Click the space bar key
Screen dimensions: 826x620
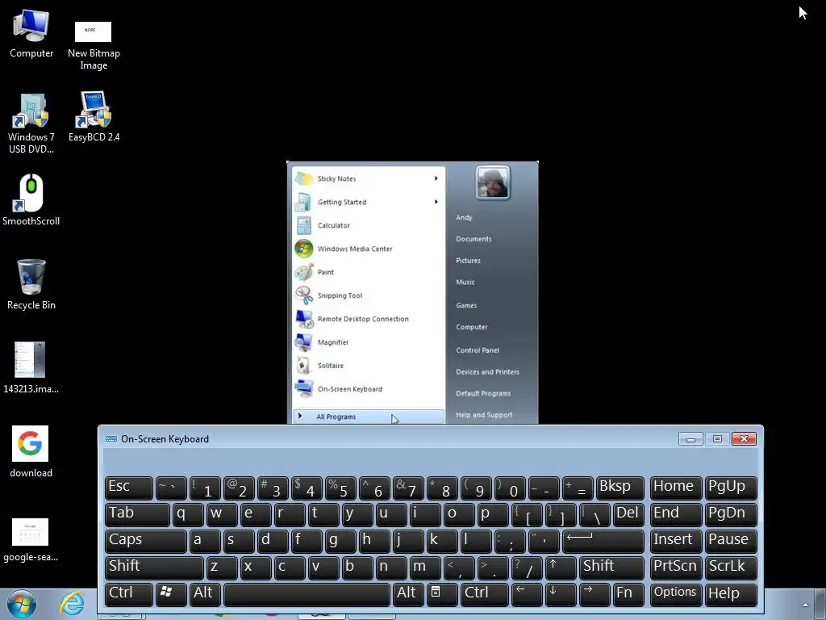(x=307, y=593)
